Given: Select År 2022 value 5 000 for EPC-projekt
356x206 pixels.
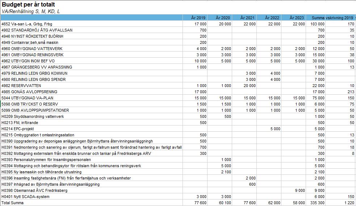Looking at the screenshot, I should click(x=275, y=129).
